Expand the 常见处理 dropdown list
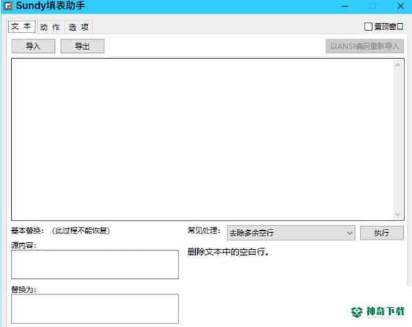This screenshot has width=412, height=327. tap(291, 233)
